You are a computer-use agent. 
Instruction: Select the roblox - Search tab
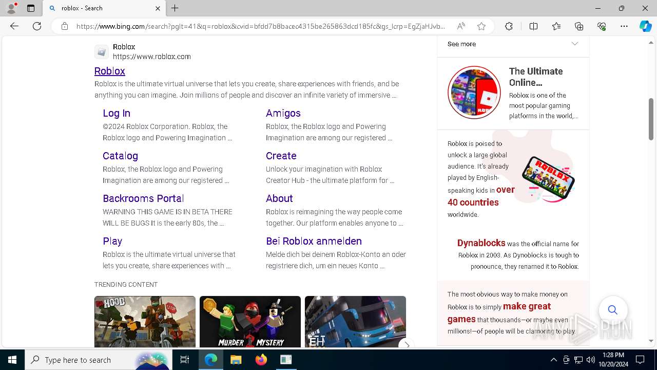coord(104,8)
